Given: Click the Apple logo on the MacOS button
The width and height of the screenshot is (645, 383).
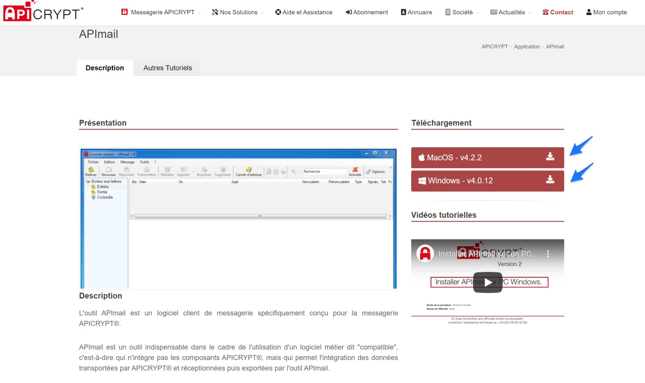Looking at the screenshot, I should coord(421,158).
